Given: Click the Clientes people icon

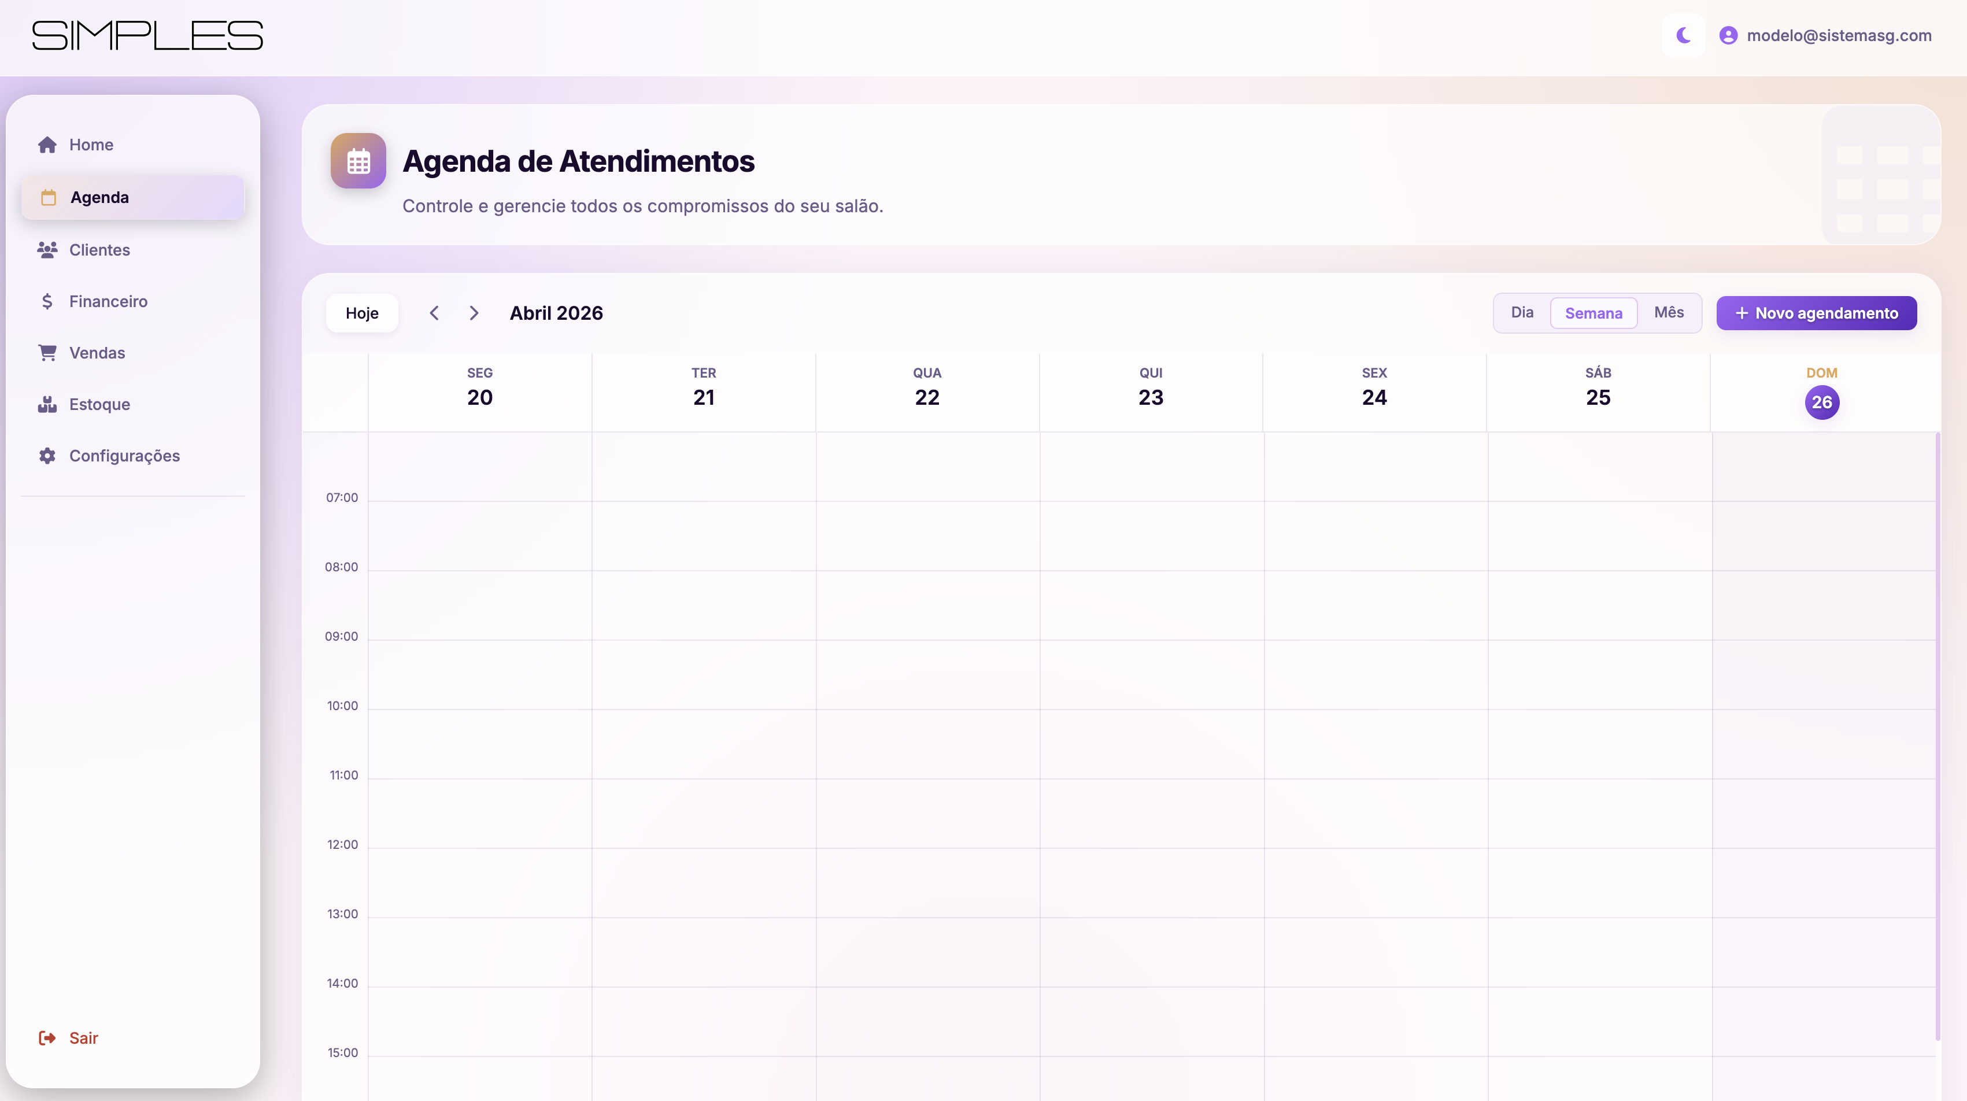Looking at the screenshot, I should tap(47, 250).
